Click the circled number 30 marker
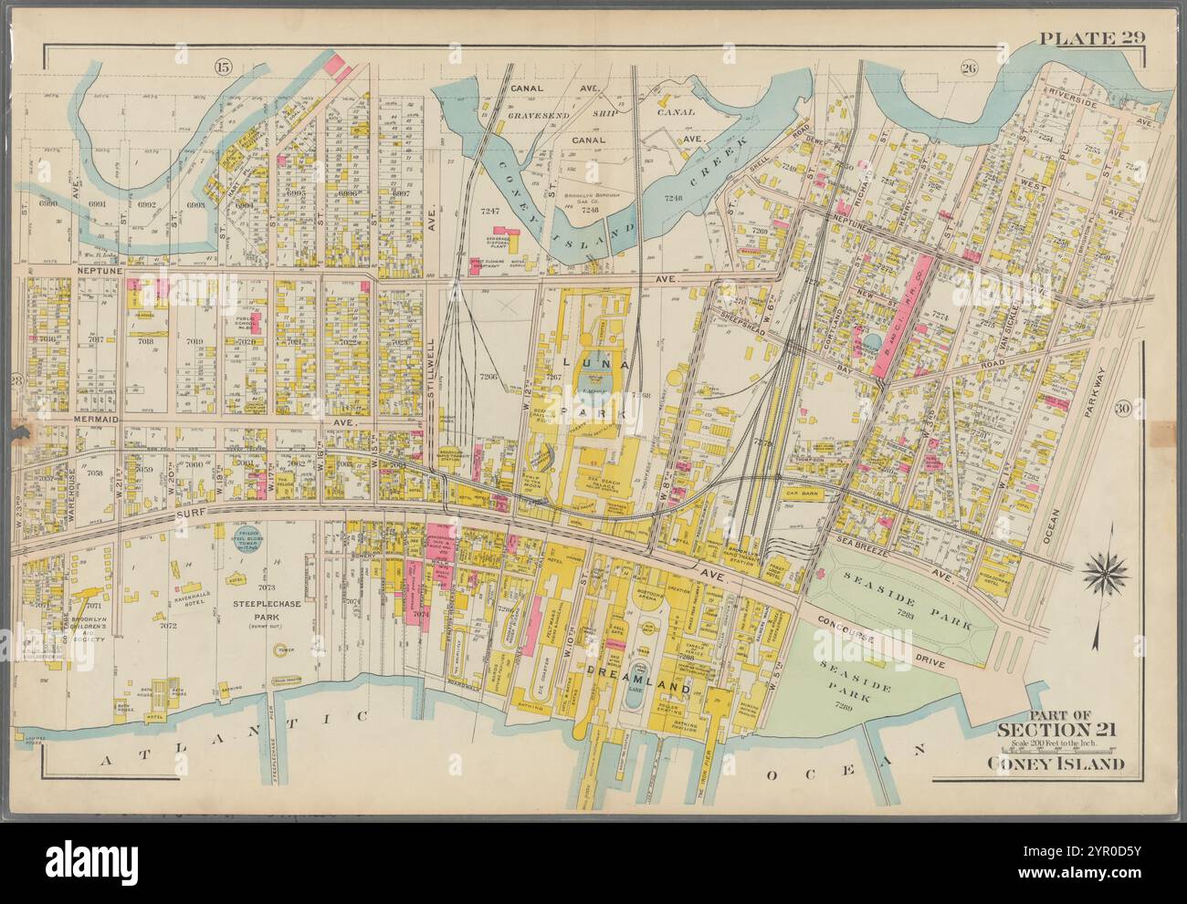The height and width of the screenshot is (904, 1187). (x=1122, y=410)
